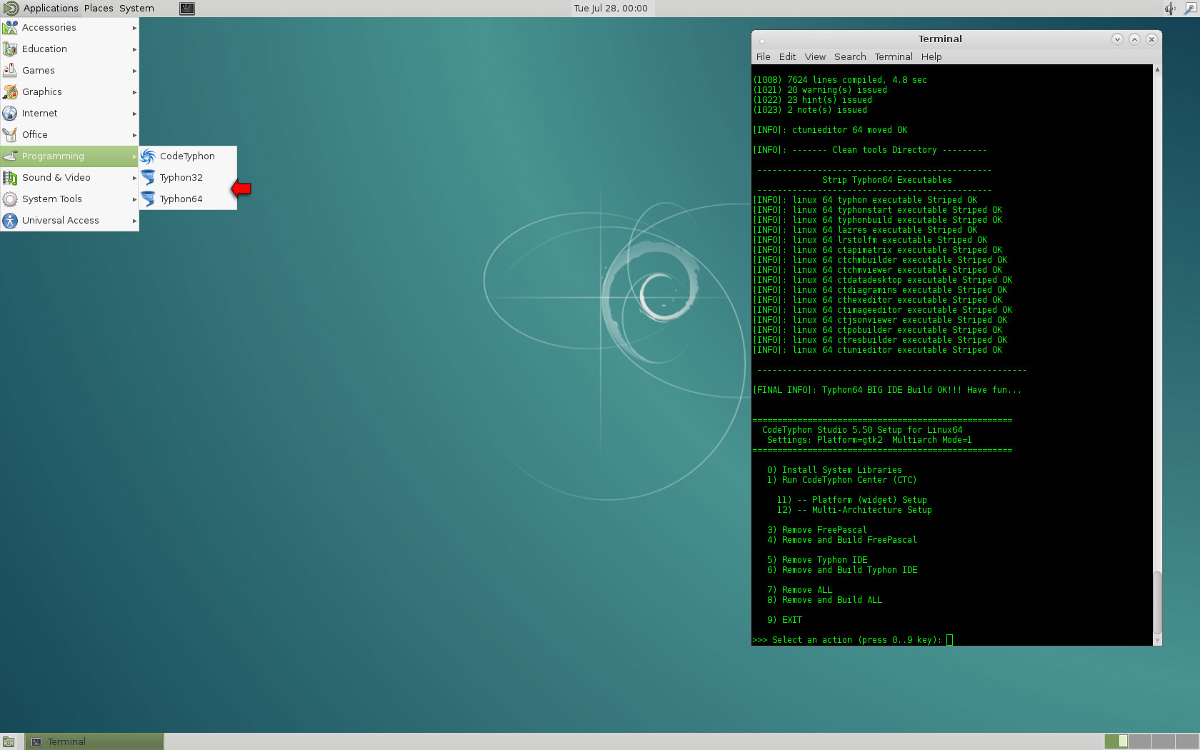The height and width of the screenshot is (750, 1200).
Task: Click the Applications menu in top panel
Action: coord(41,9)
